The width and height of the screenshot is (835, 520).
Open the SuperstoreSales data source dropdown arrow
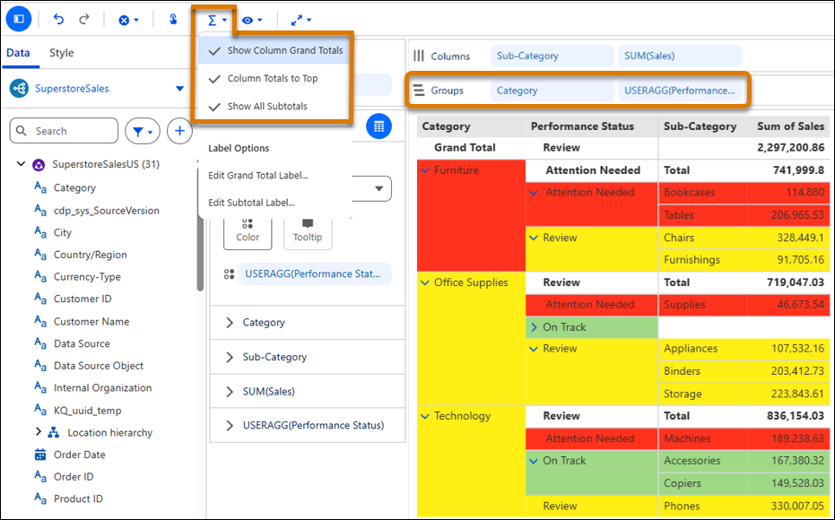pos(180,89)
